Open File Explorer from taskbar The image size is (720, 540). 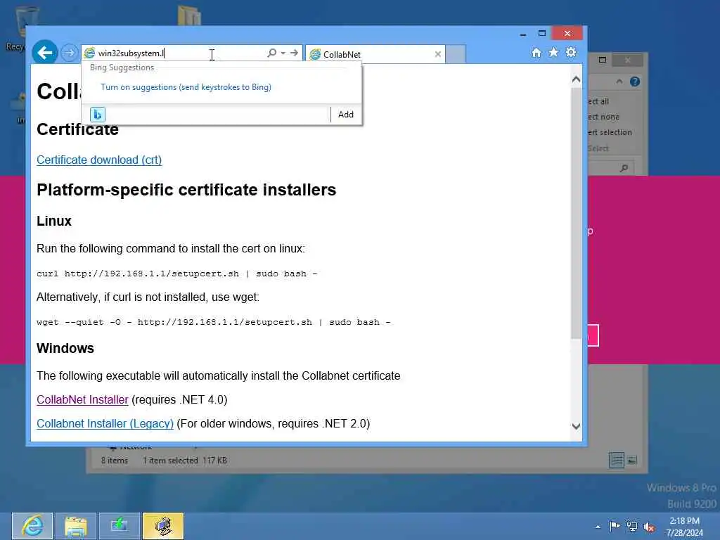[76, 526]
